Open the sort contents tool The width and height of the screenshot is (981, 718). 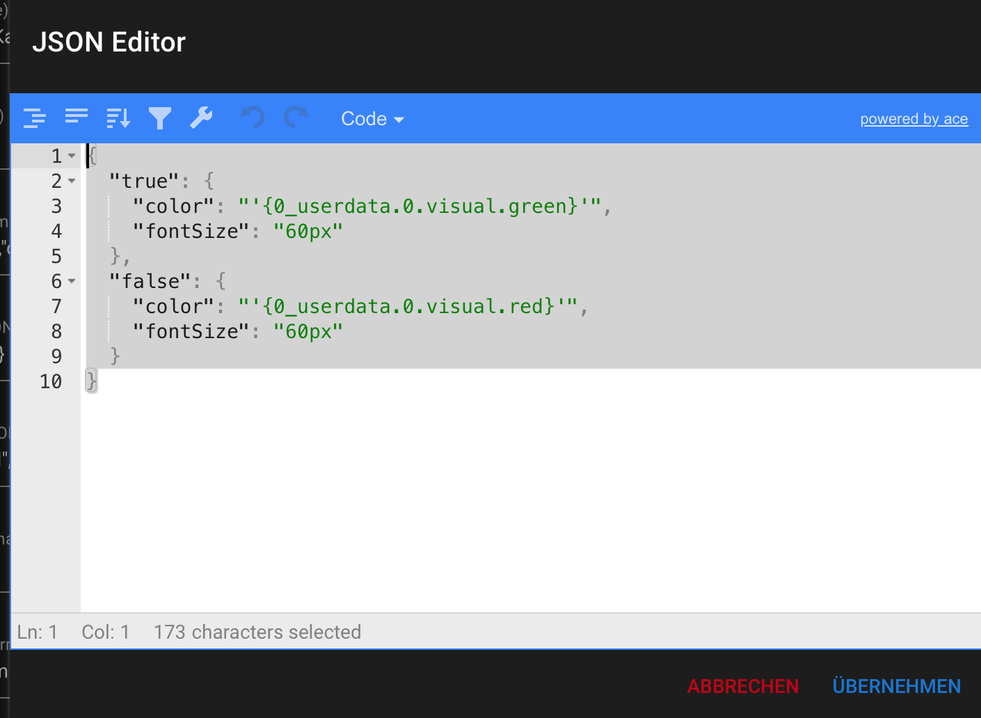click(x=118, y=118)
